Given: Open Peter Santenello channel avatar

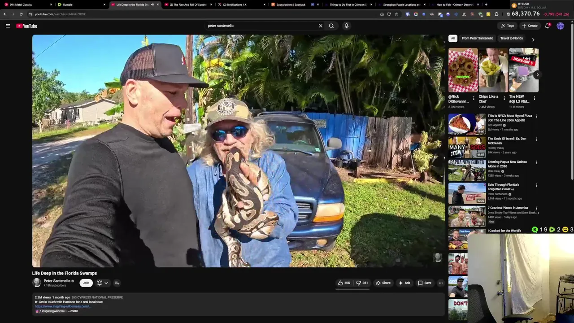Looking at the screenshot, I should [x=37, y=283].
